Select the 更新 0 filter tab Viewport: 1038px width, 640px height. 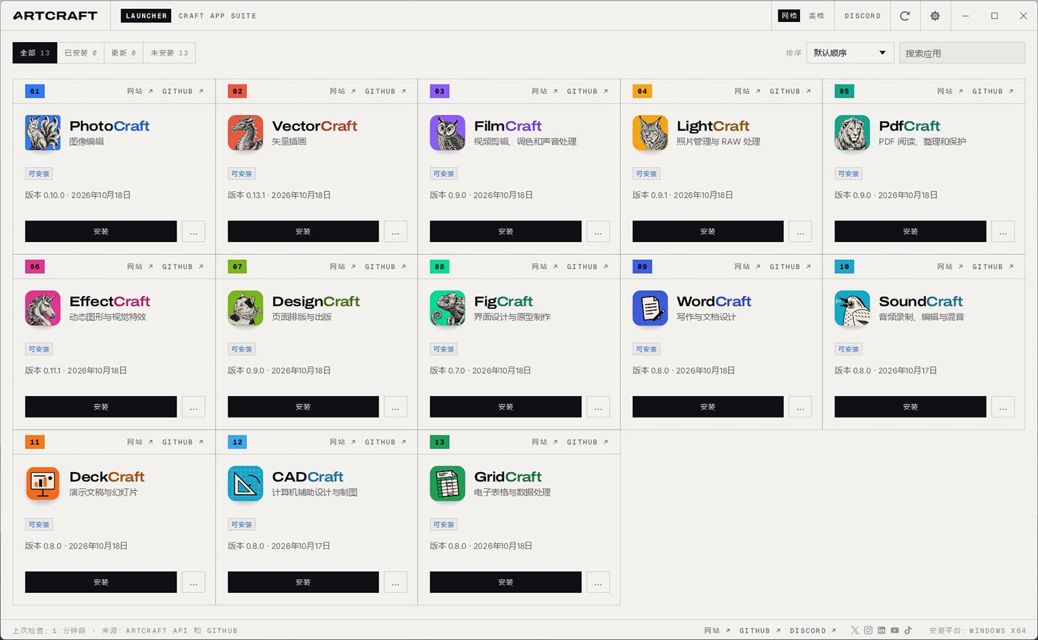[124, 53]
